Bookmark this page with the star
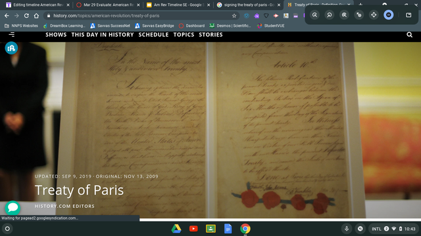 (x=234, y=16)
